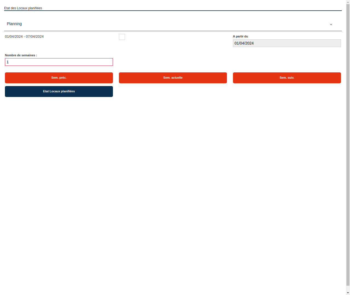Screen dimensions: 350x295
Task: Click the Sem. préc. button
Action: [x=59, y=78]
